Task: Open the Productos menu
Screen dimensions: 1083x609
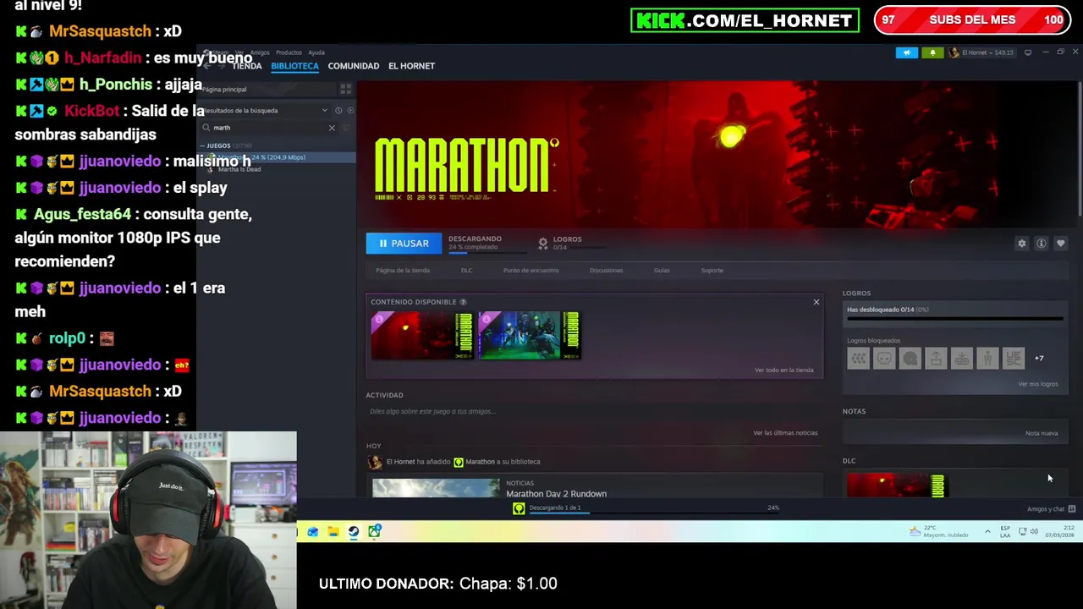Action: coord(289,52)
